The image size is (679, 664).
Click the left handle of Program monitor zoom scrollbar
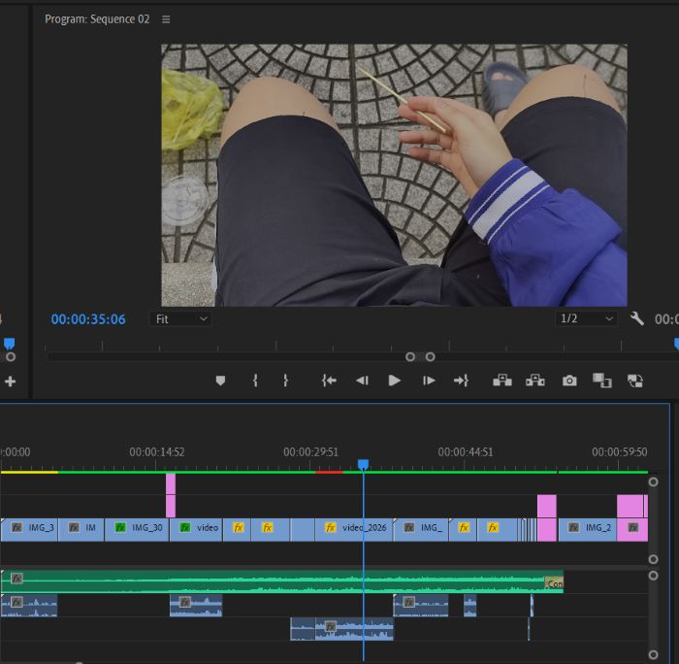[409, 356]
